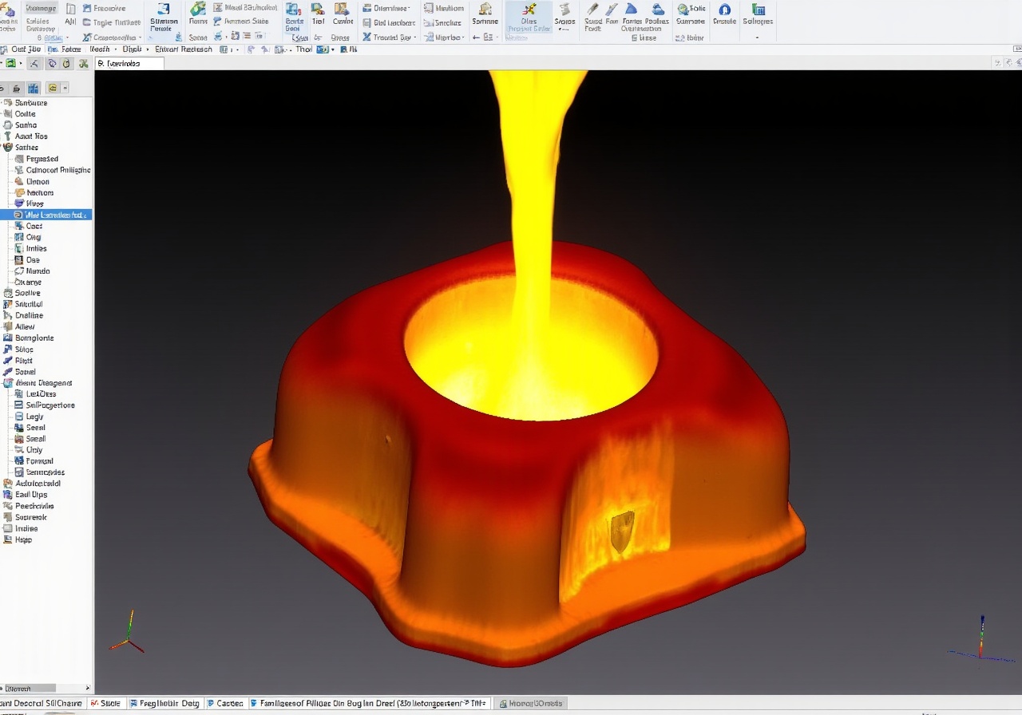Screen dimensions: 1022x715
Task: Click the tree panel horizontal scrollbar
Action: click(32, 688)
